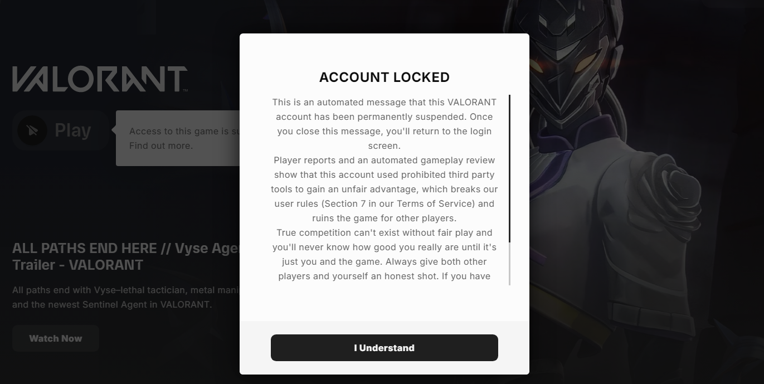
Task: Click the Section 7 Terms of Service text
Action: click(384, 204)
